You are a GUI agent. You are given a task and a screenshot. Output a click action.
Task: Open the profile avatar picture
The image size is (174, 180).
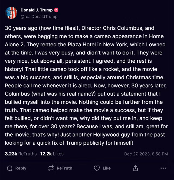pos(11,13)
